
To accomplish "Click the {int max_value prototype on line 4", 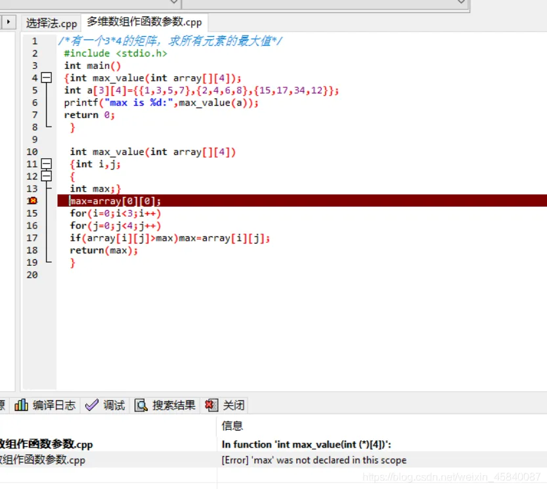I will click(152, 77).
